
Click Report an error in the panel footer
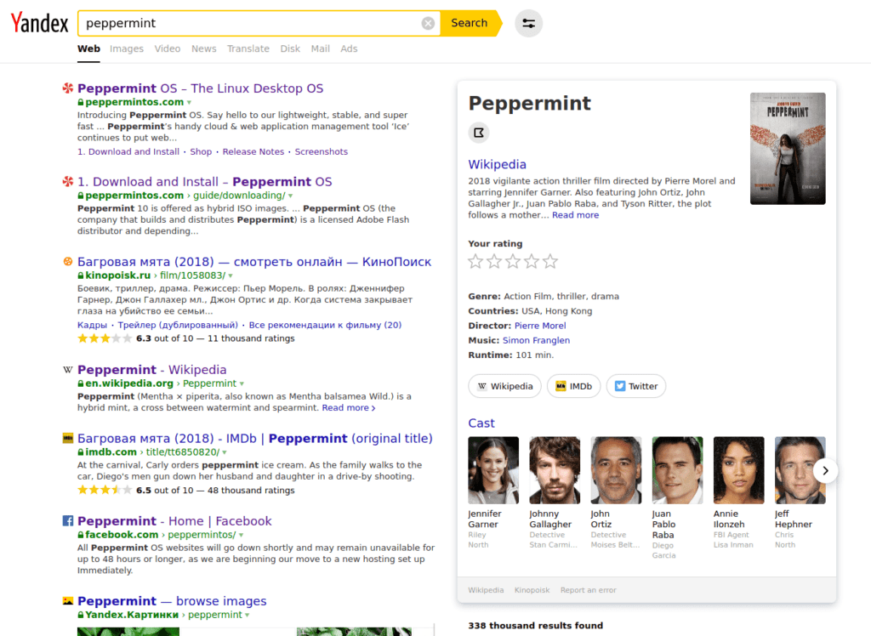589,590
